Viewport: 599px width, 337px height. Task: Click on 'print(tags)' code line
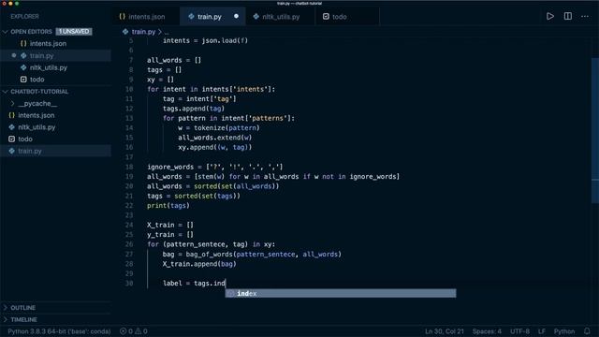[x=168, y=206]
